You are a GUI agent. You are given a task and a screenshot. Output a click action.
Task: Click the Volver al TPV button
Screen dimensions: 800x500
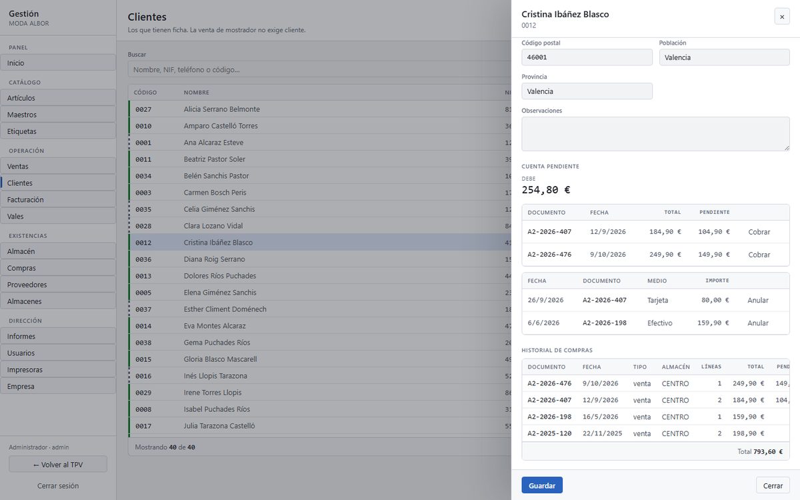[58, 465]
